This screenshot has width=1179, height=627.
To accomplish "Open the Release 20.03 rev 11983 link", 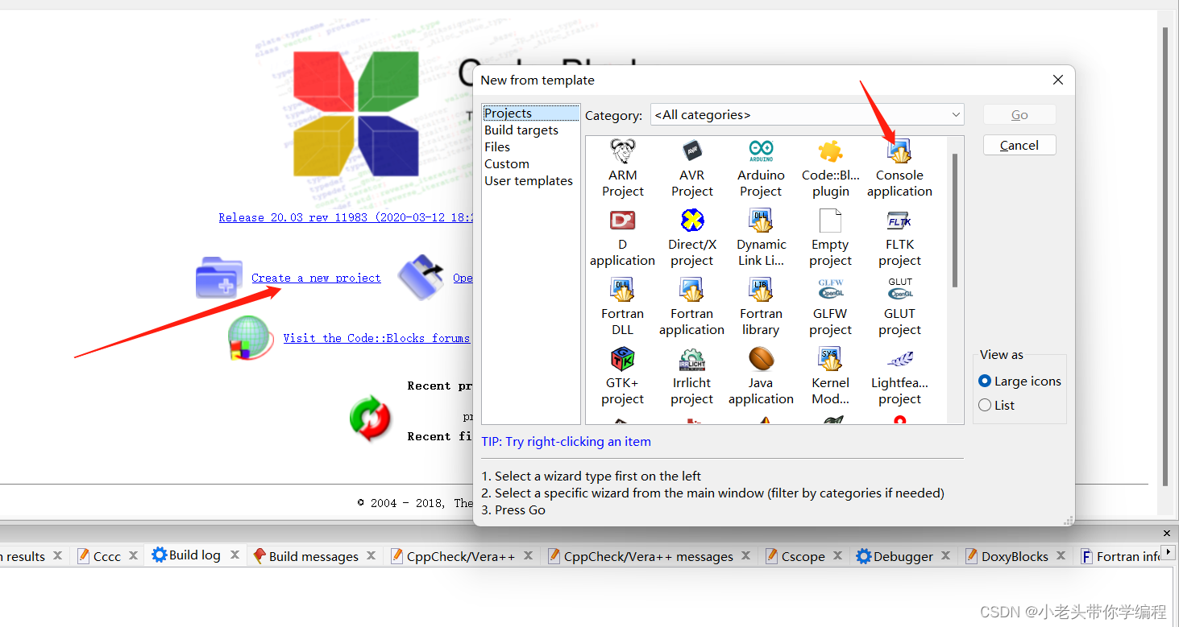I will [347, 217].
